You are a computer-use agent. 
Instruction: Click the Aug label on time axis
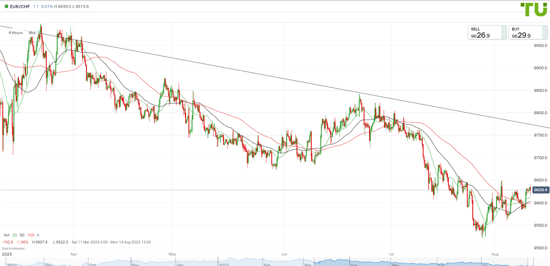495,254
